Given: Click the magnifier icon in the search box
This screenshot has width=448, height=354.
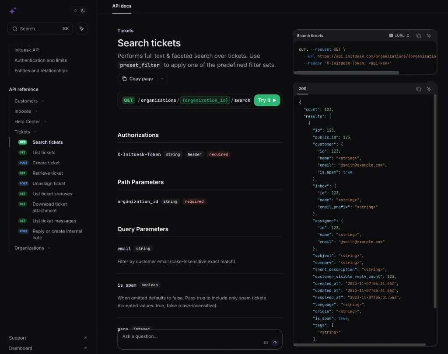Looking at the screenshot, I should point(15,28).
